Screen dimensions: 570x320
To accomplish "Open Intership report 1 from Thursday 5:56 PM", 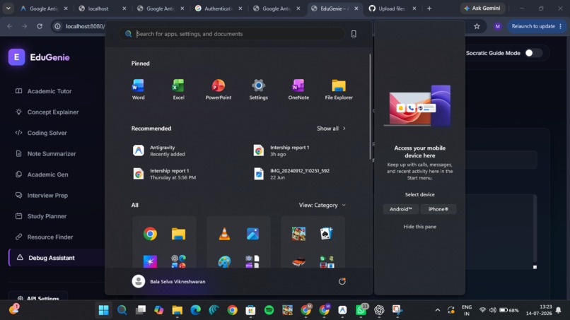I will pyautogui.click(x=164, y=174).
